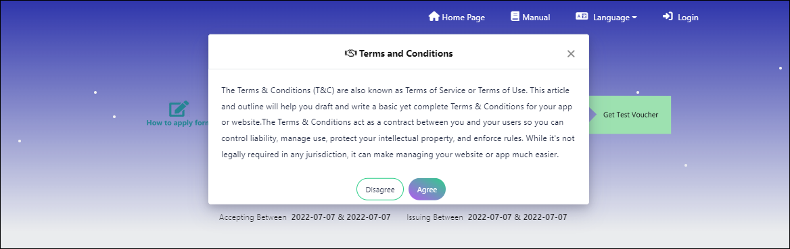Viewport: 790px width, 249px height.
Task: Click the book icon next to Manual
Action: click(515, 17)
